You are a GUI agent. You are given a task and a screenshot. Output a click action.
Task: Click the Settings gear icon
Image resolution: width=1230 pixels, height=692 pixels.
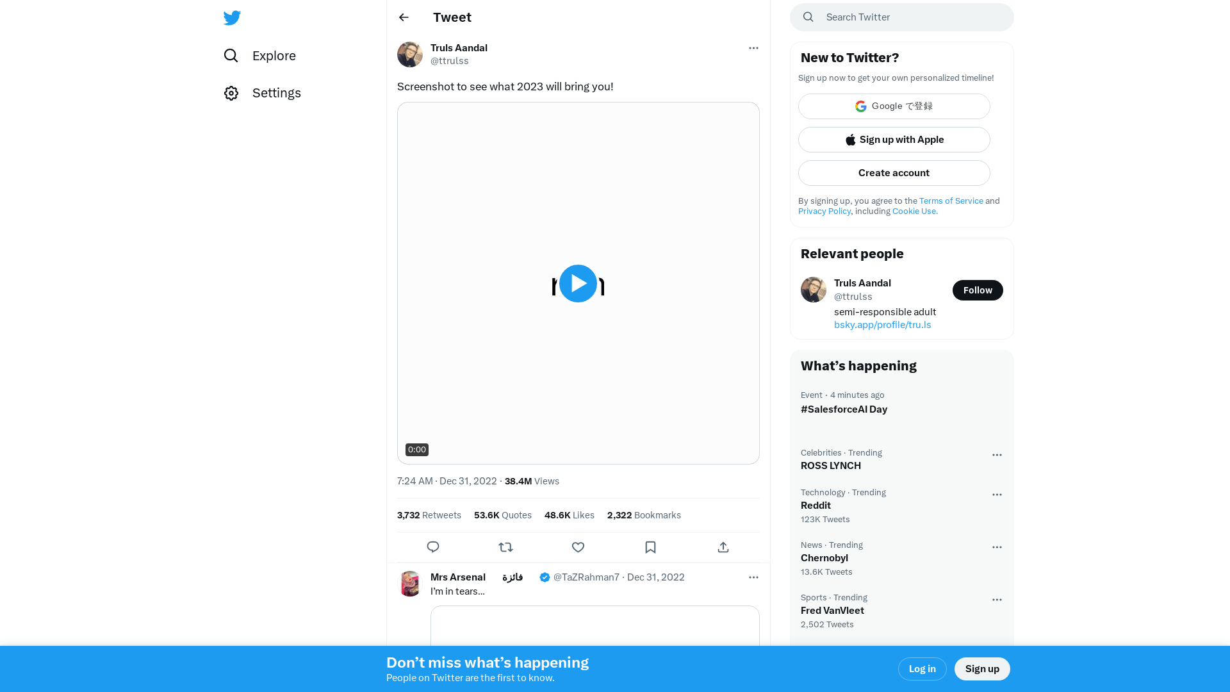tap(231, 93)
